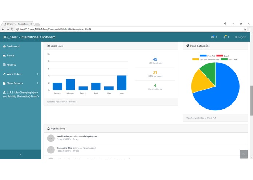Expand the Blank Reports submenu chevron
Screen dimensions: 253x180
[38, 83]
